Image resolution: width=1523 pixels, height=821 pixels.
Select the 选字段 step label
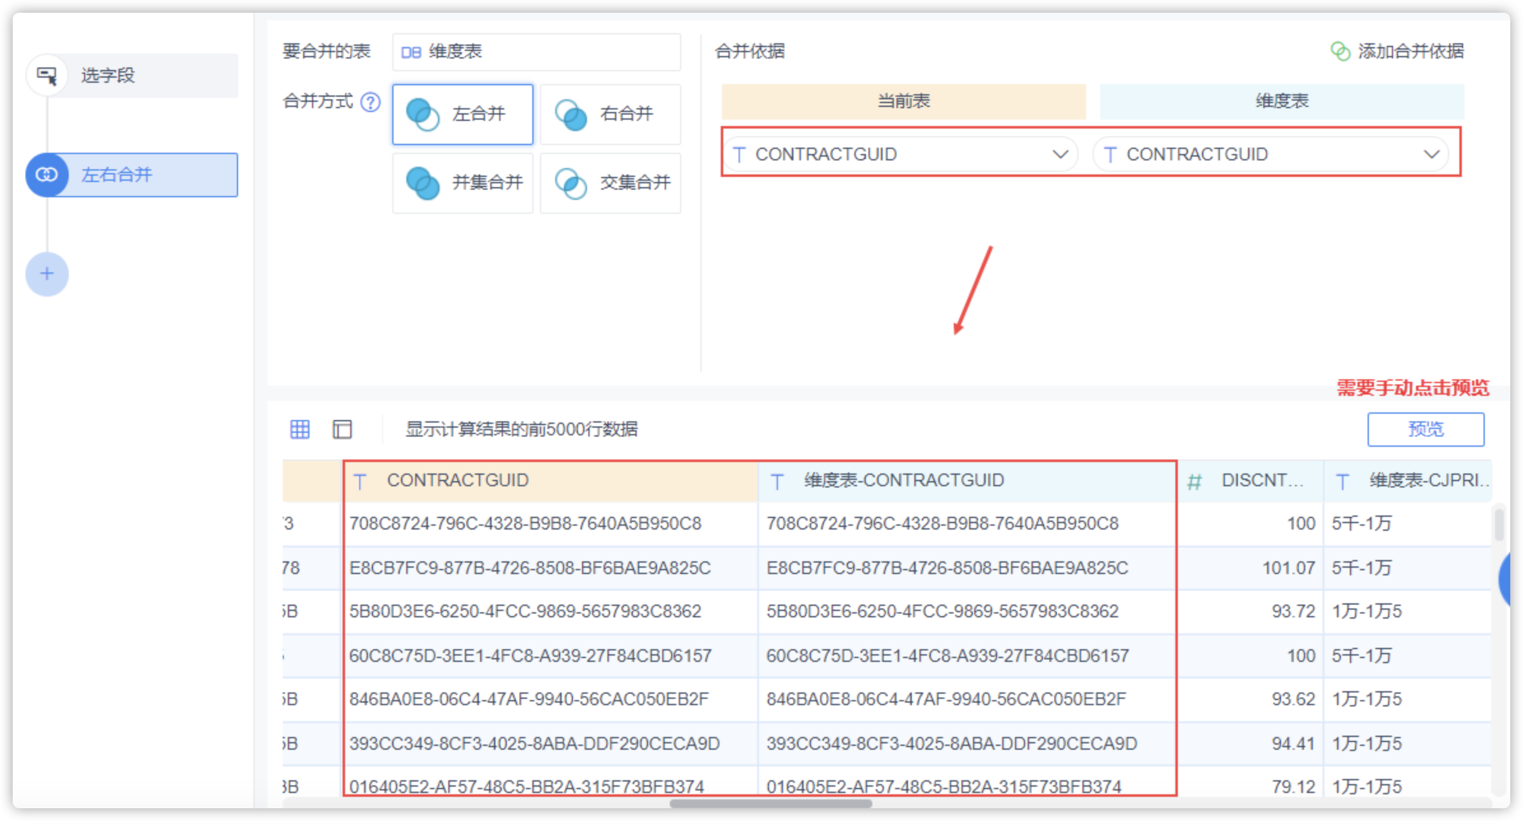108,76
